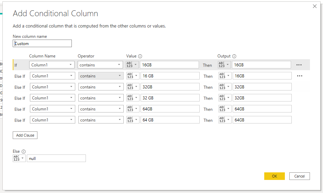Click the value field containing '64GB'

170,109
